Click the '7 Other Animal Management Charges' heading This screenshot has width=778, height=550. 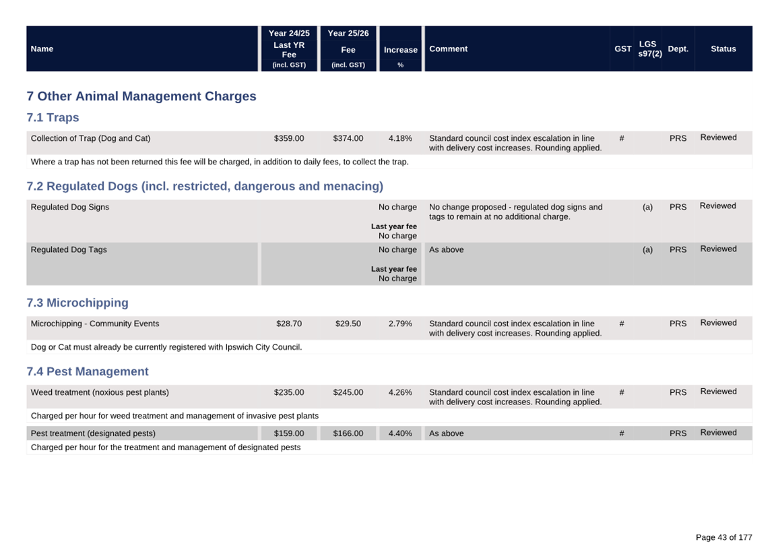click(141, 96)
